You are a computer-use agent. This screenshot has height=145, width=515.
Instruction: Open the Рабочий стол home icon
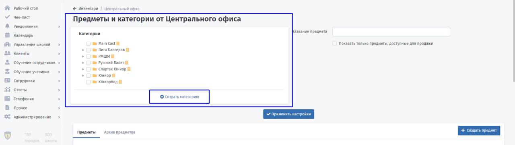coord(7,8)
